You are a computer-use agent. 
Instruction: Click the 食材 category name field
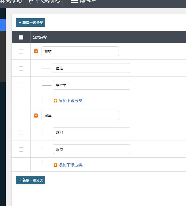pyautogui.click(x=80, y=51)
